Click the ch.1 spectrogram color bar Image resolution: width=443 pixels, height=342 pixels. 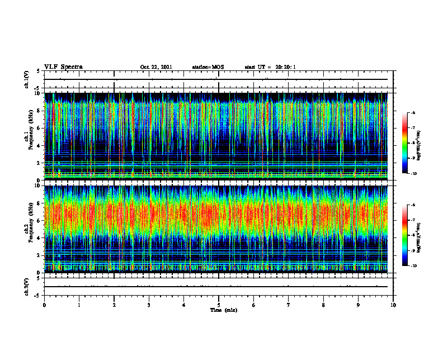point(405,143)
